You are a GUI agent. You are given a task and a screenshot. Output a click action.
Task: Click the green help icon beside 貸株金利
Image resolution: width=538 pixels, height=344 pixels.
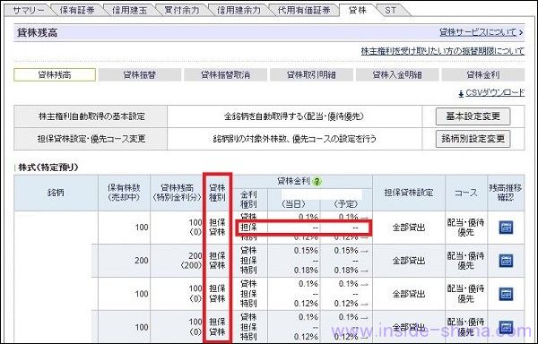pos(317,181)
